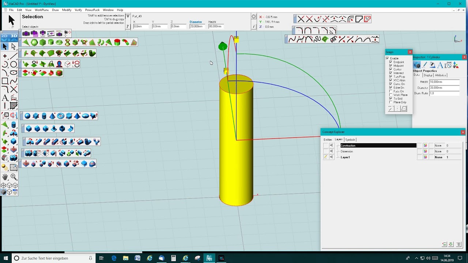Screen dimensions: 468x263
Task: Open the Attributes tab in Inspector
Action: coord(441,75)
